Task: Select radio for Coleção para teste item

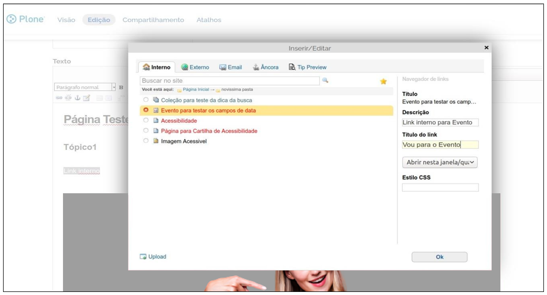Action: 146,100
